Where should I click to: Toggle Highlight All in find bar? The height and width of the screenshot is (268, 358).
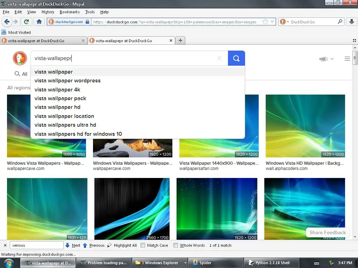(x=122, y=245)
